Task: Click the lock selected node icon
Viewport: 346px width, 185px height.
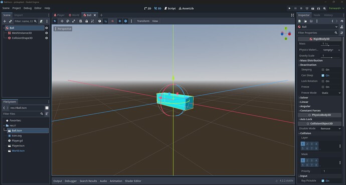Action: point(86,21)
